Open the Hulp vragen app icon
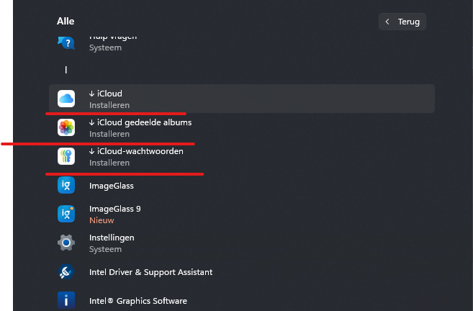The image size is (473, 311). (x=66, y=43)
